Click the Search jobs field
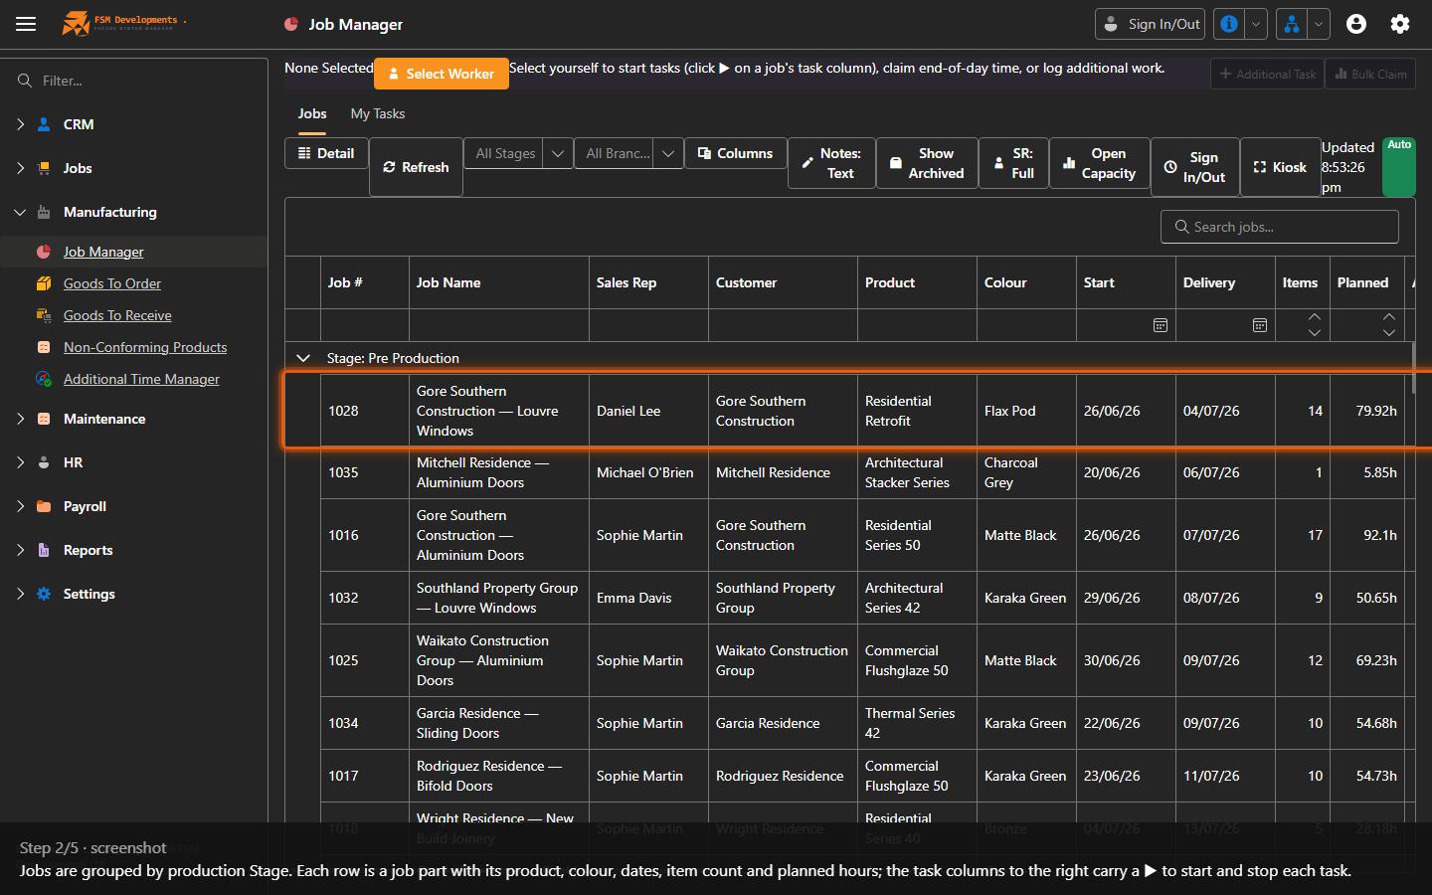This screenshot has width=1432, height=895. click(1280, 227)
